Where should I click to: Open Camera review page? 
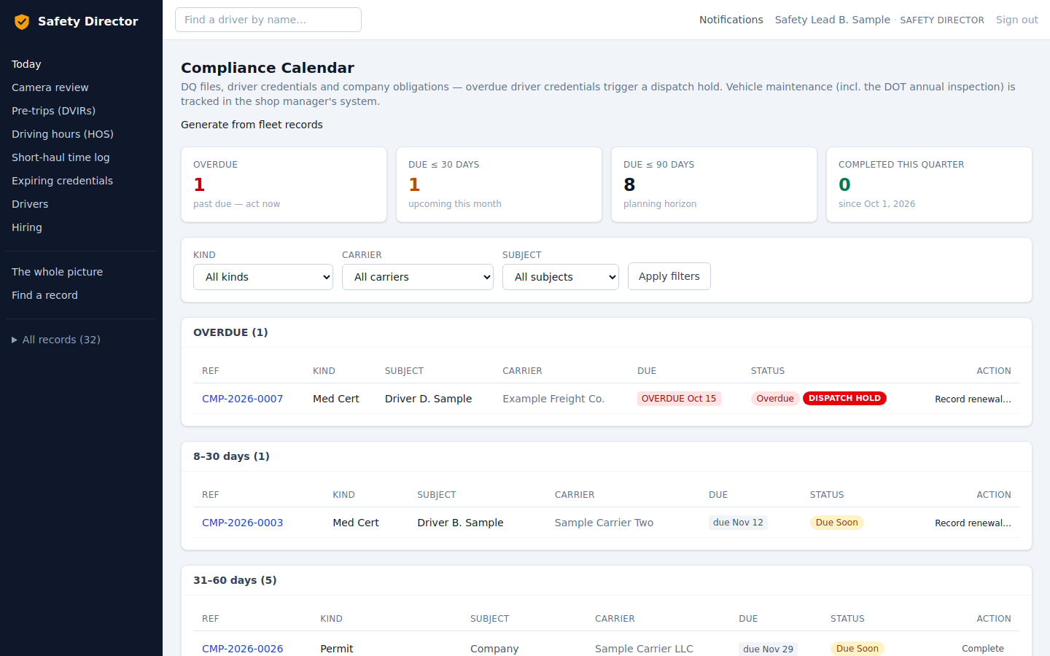[x=50, y=87]
